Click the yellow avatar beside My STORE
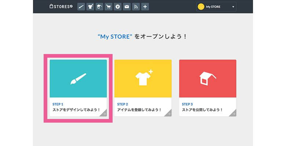This screenshot has width=286, height=146. click(x=201, y=7)
